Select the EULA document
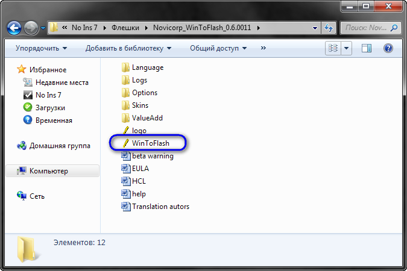This screenshot has width=407, height=271. click(140, 169)
